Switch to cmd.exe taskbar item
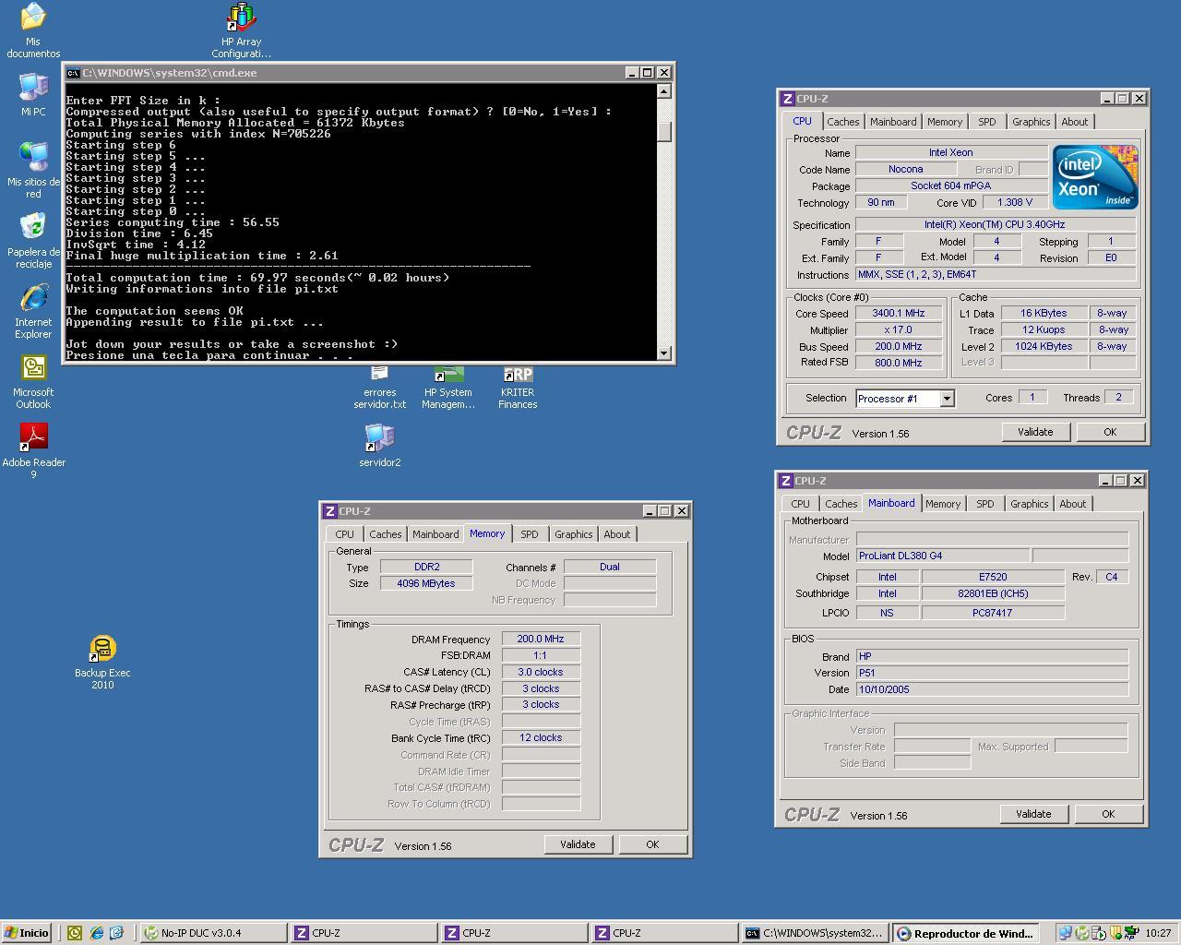 click(x=816, y=933)
